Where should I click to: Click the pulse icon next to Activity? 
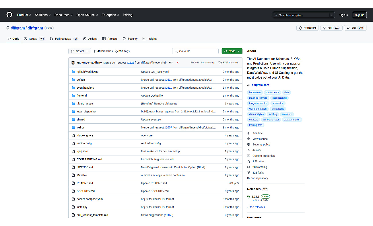tap(249, 150)
